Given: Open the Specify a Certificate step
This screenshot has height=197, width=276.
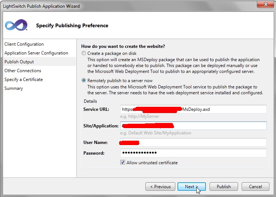Looking at the screenshot, I should coord(24,80).
